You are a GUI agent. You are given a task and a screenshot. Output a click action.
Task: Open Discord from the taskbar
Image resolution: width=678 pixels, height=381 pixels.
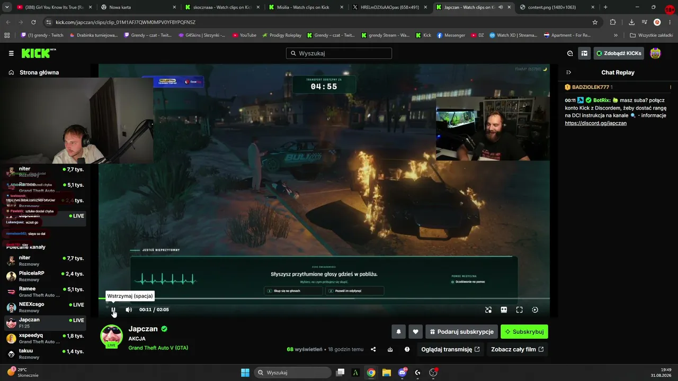click(402, 373)
